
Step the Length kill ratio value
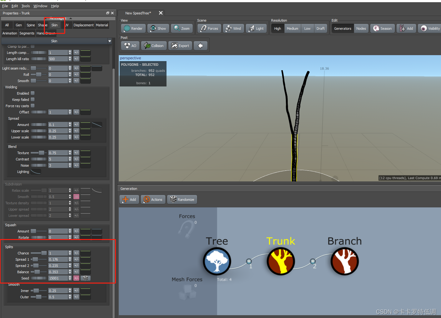pos(70,59)
